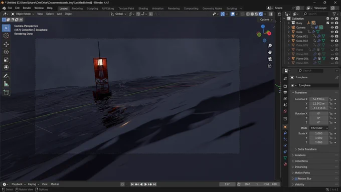Click the pin icon next to Icosphere
This screenshot has height=192, width=341.
[336, 77]
